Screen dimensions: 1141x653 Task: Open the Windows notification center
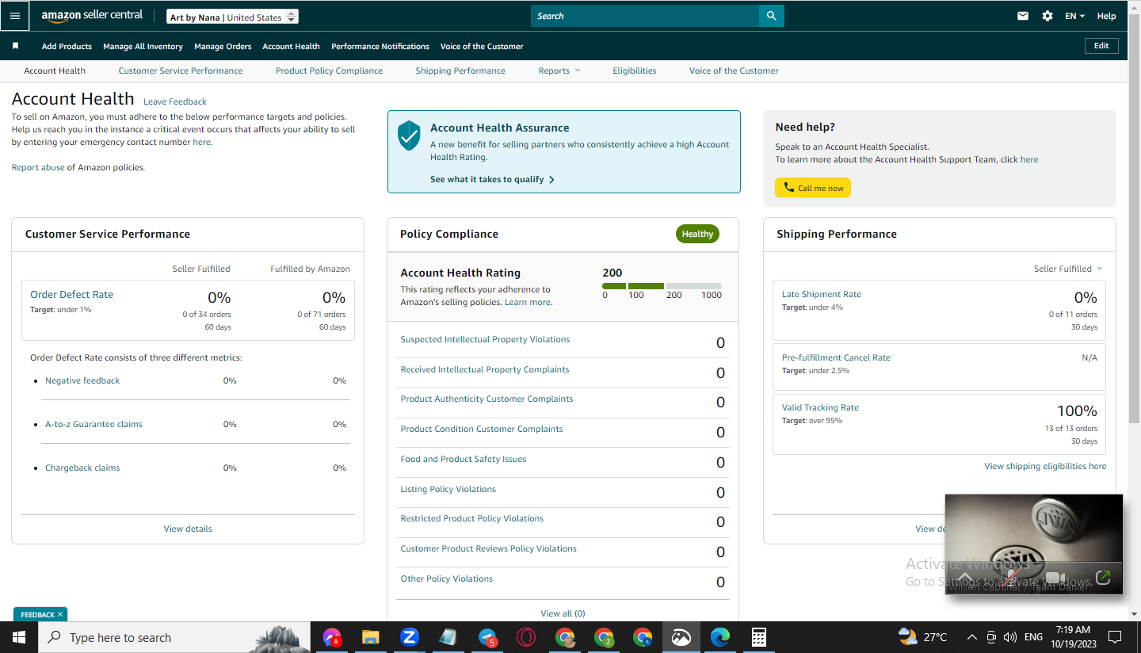pyautogui.click(x=1115, y=637)
